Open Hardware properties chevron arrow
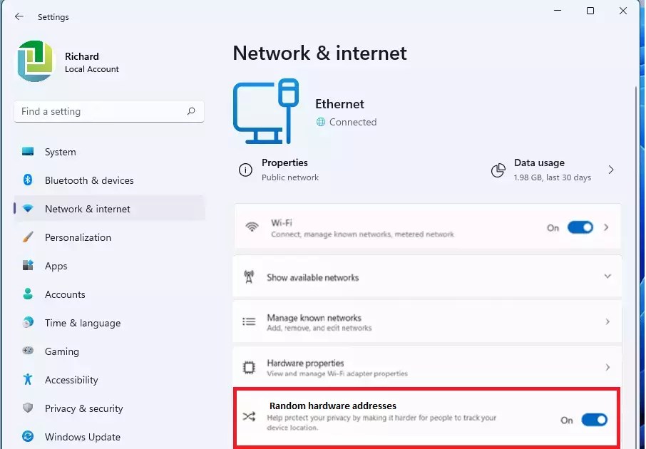 (x=607, y=368)
